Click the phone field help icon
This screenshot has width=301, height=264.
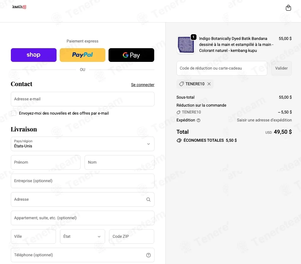(148, 255)
